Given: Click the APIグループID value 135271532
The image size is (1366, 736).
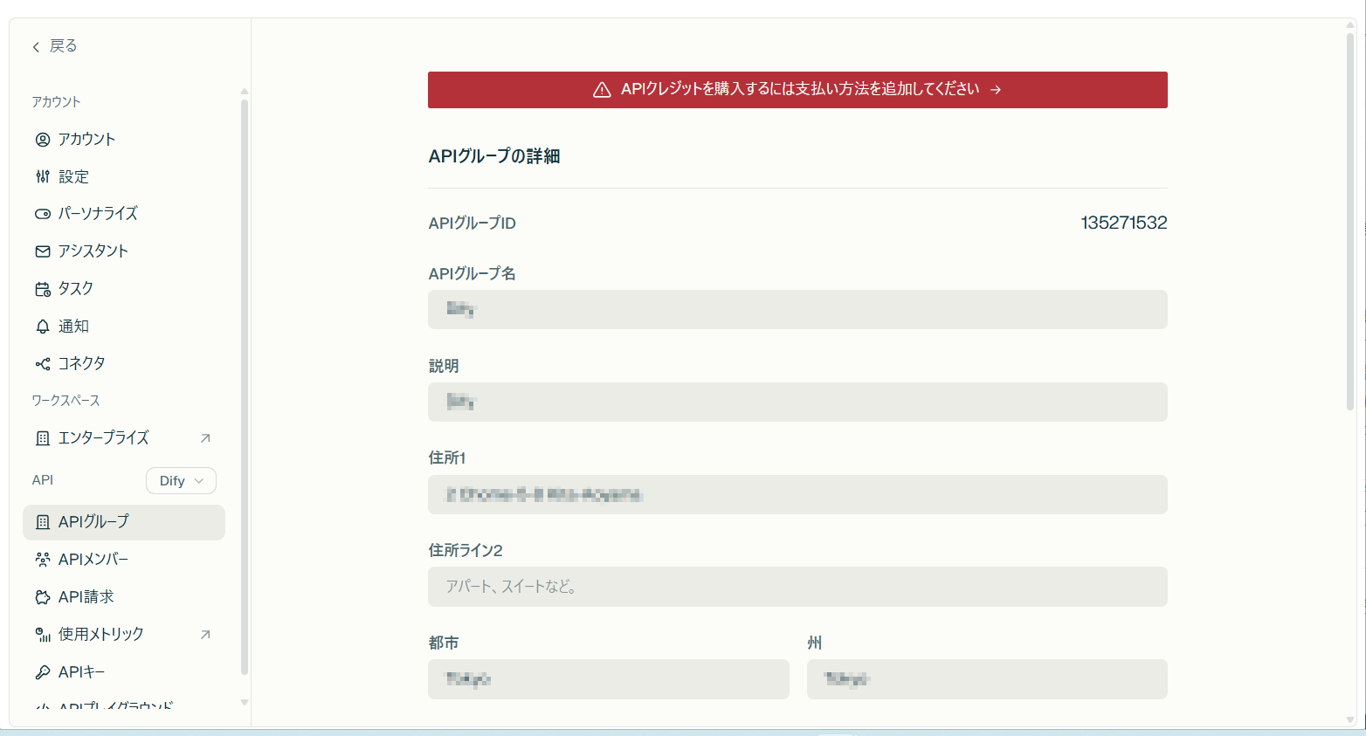Looking at the screenshot, I should [1124, 223].
